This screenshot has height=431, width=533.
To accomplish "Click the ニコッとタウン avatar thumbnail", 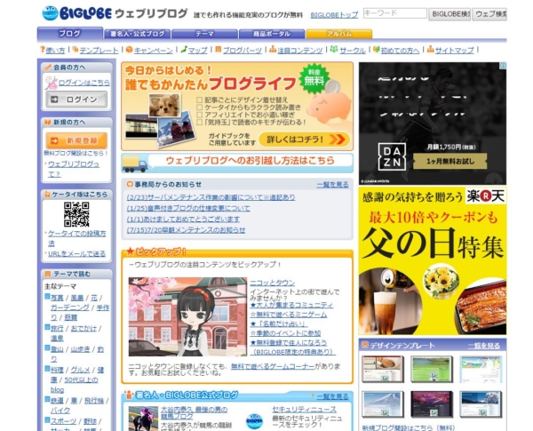I will [184, 316].
